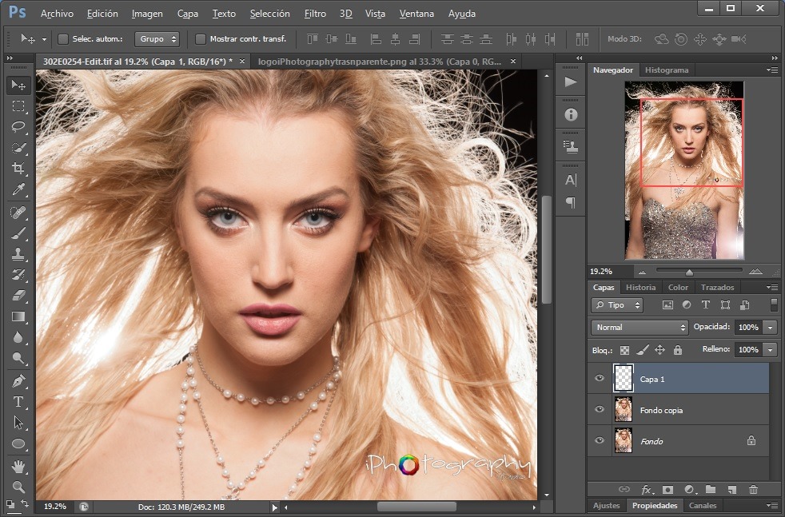Click the Navigator zoom slider handle
Image resolution: width=785 pixels, height=517 pixels.
tap(689, 272)
